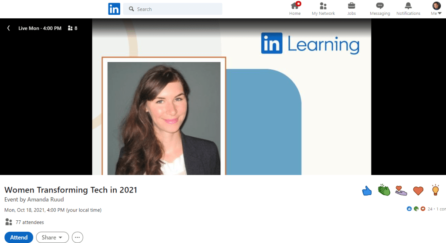React with the Insightful lightbulb icon
Image resolution: width=446 pixels, height=243 pixels.
(x=435, y=190)
